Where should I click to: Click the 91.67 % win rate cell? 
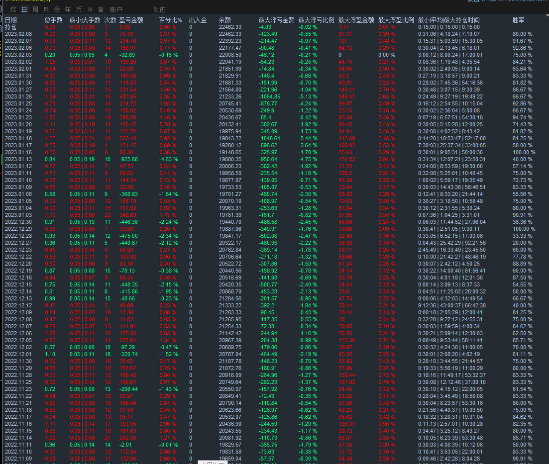pyautogui.click(x=523, y=41)
